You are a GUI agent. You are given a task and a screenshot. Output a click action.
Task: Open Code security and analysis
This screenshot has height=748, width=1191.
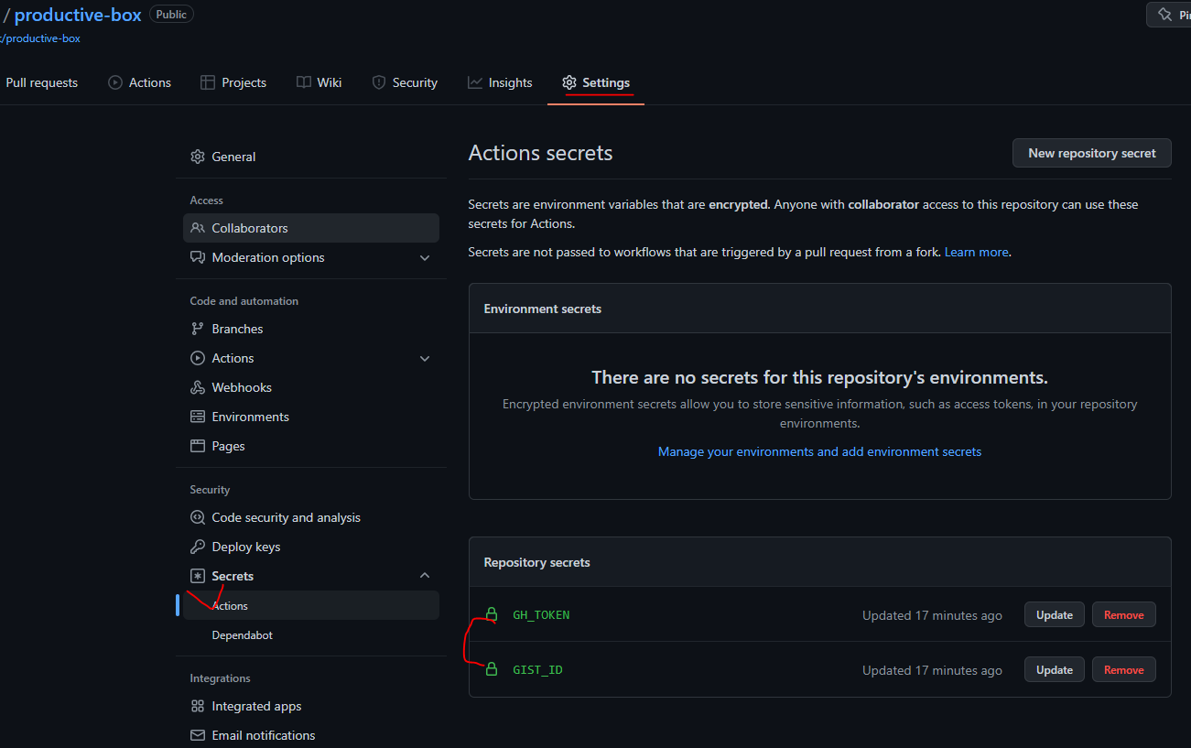[x=311, y=517]
